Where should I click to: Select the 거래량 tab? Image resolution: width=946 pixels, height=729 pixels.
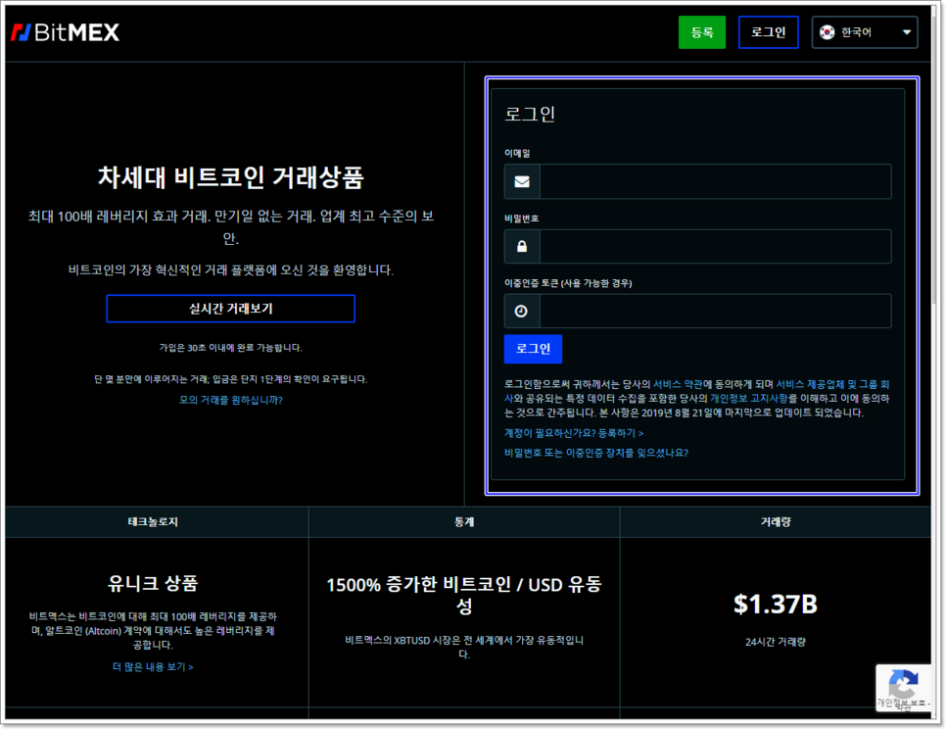[x=776, y=522]
